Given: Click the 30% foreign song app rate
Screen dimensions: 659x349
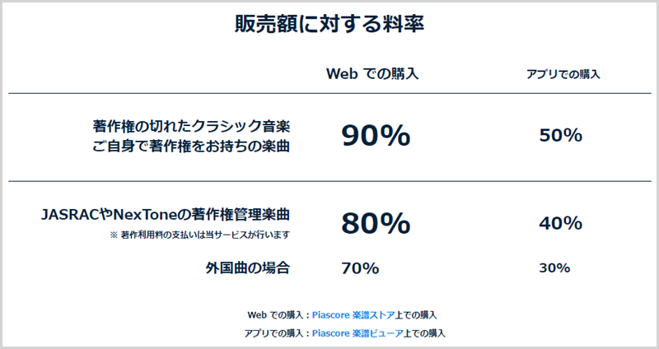Looking at the screenshot, I should [554, 268].
